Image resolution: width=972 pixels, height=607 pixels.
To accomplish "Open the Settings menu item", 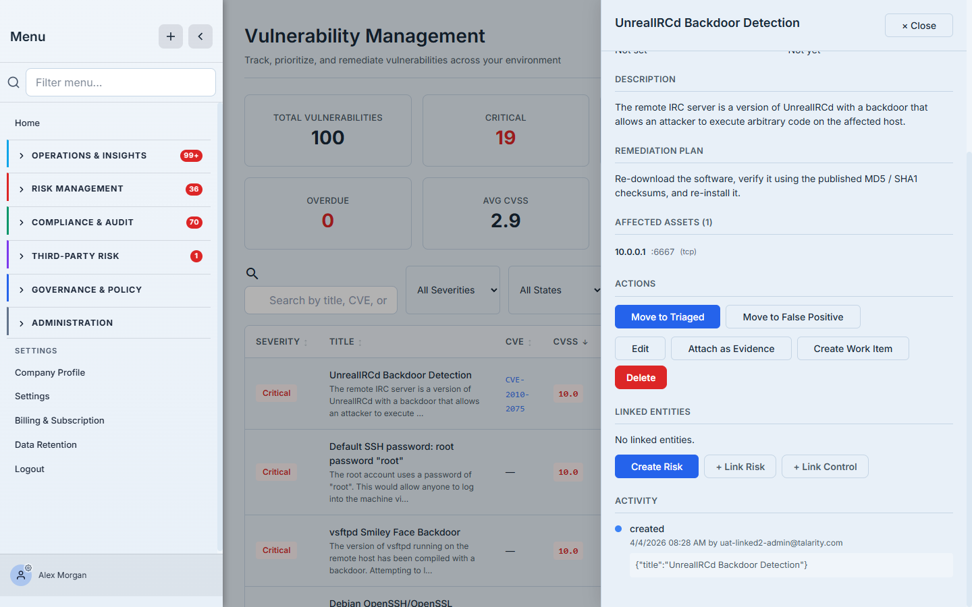I will point(32,396).
